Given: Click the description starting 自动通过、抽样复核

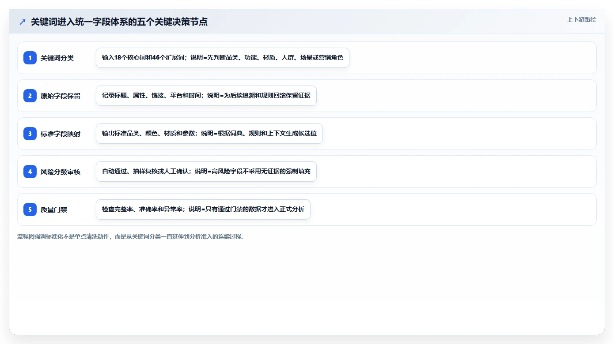Looking at the screenshot, I should 206,172.
